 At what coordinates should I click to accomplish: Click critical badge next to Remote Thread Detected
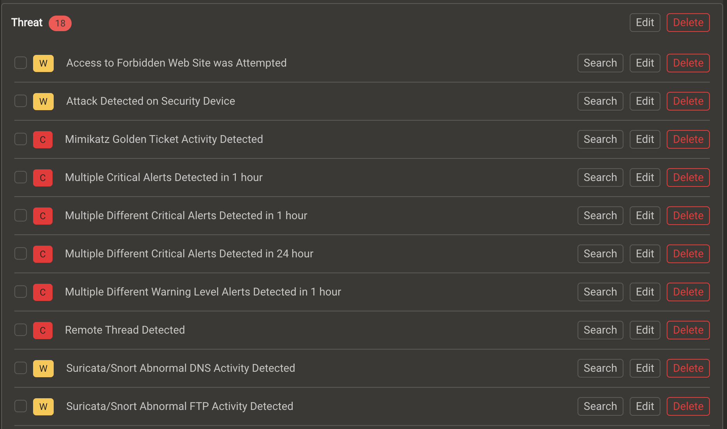point(43,330)
